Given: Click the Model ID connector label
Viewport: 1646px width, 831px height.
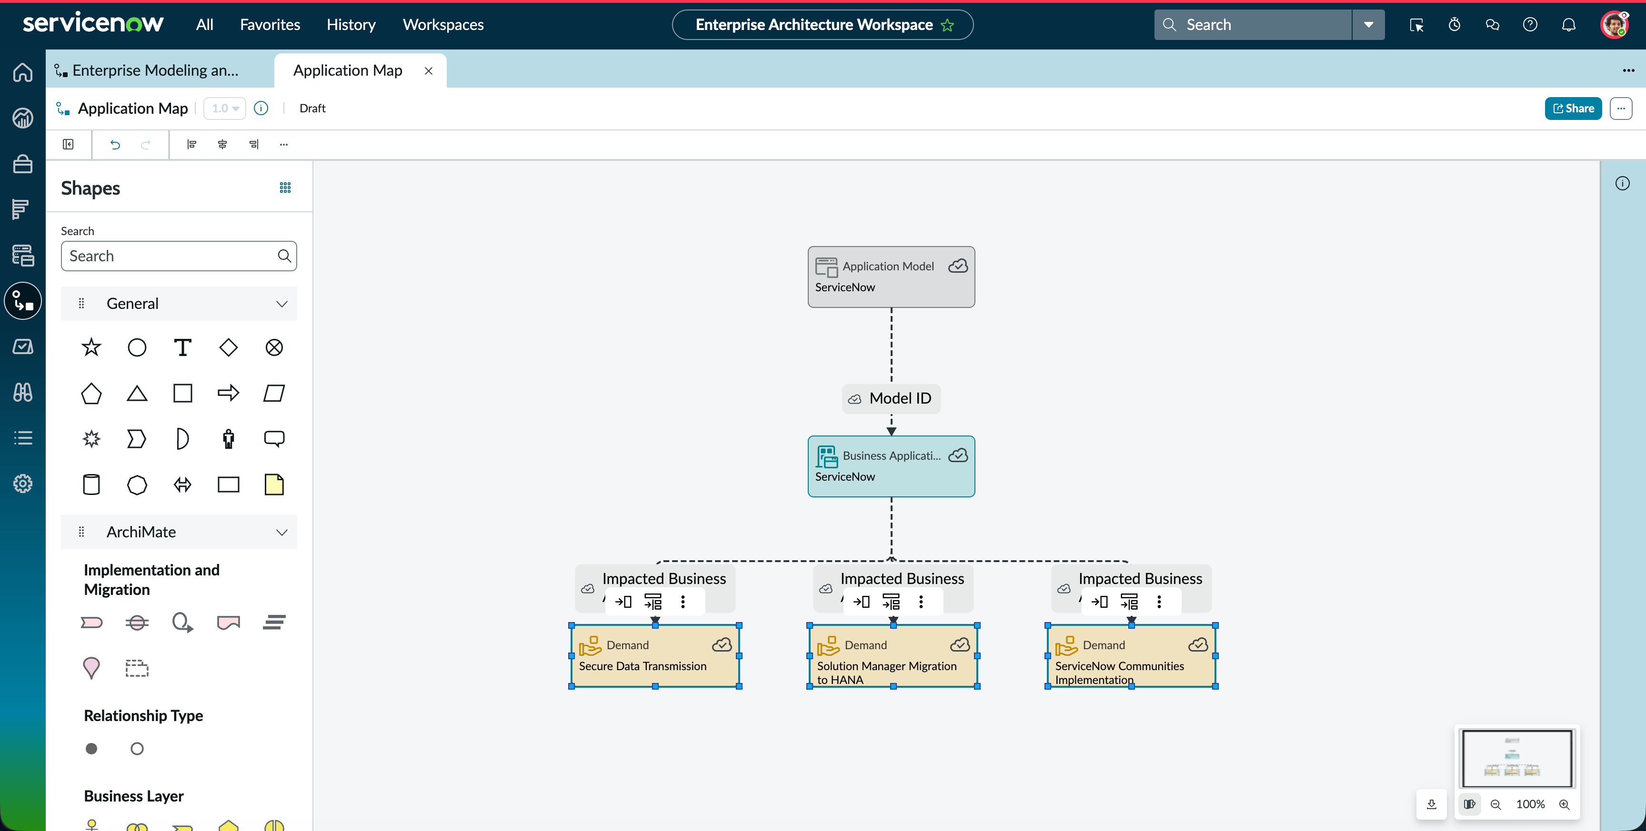Looking at the screenshot, I should 892,398.
